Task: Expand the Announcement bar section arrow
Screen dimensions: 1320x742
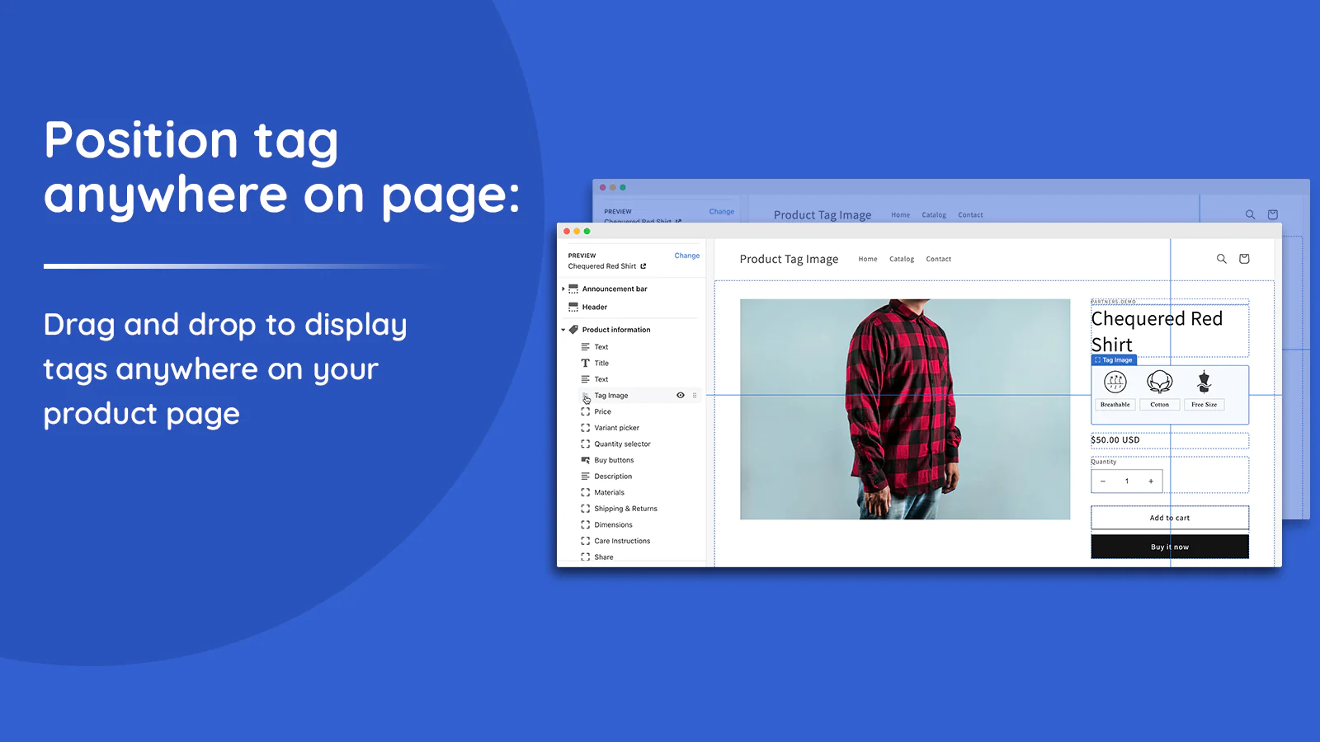Action: pos(563,289)
